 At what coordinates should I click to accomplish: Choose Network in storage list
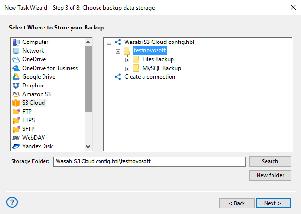point(33,51)
